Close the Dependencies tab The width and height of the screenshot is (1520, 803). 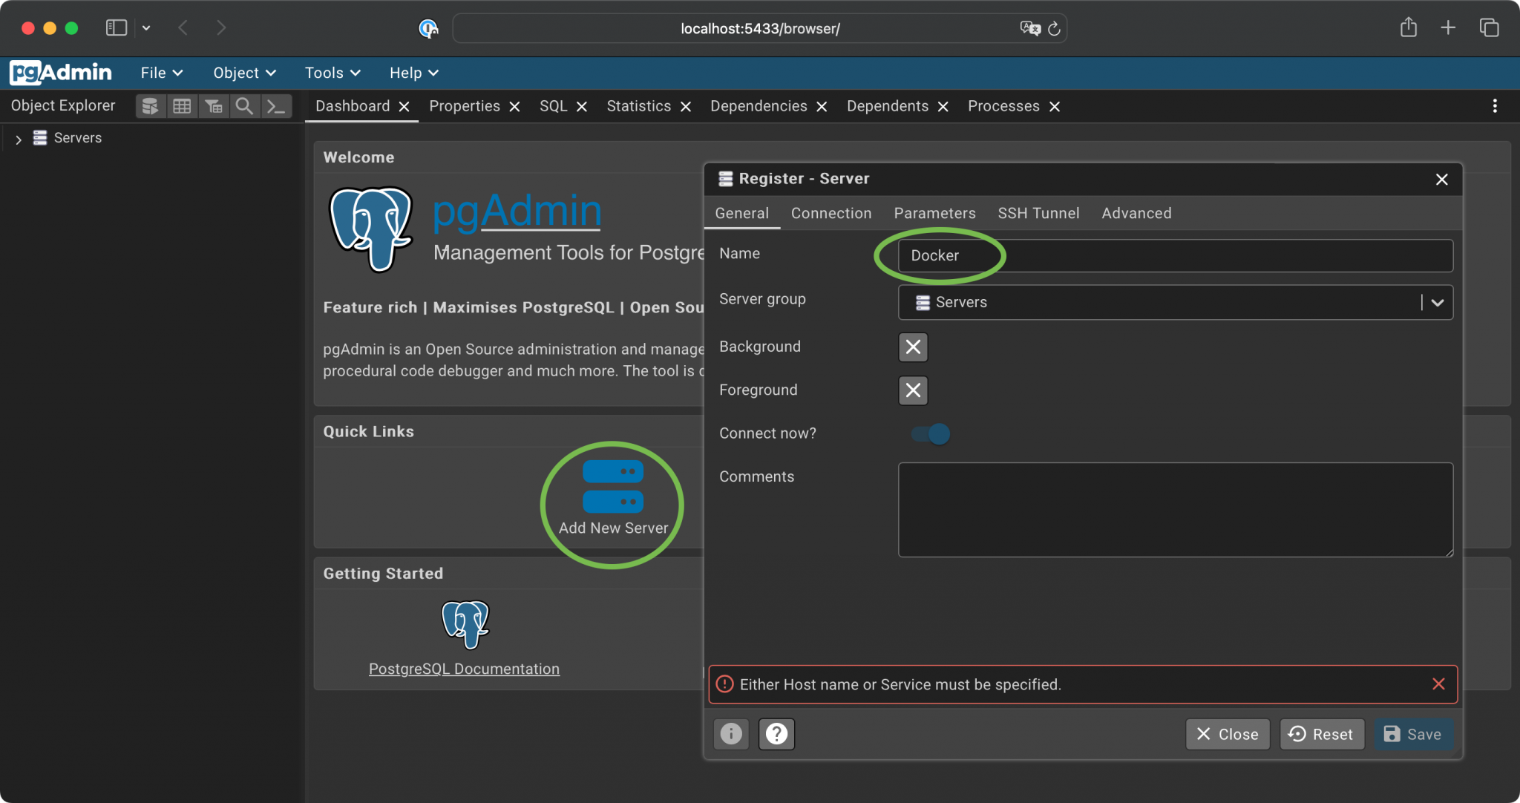coord(822,107)
